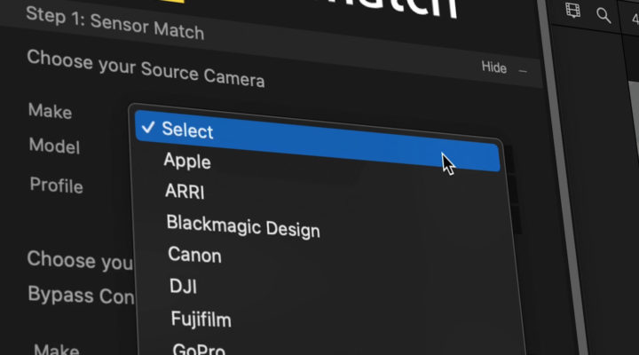The height and width of the screenshot is (355, 639).
Task: Click the Profile label
Action: coord(56,185)
